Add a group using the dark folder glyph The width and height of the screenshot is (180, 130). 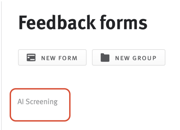[x=105, y=58]
